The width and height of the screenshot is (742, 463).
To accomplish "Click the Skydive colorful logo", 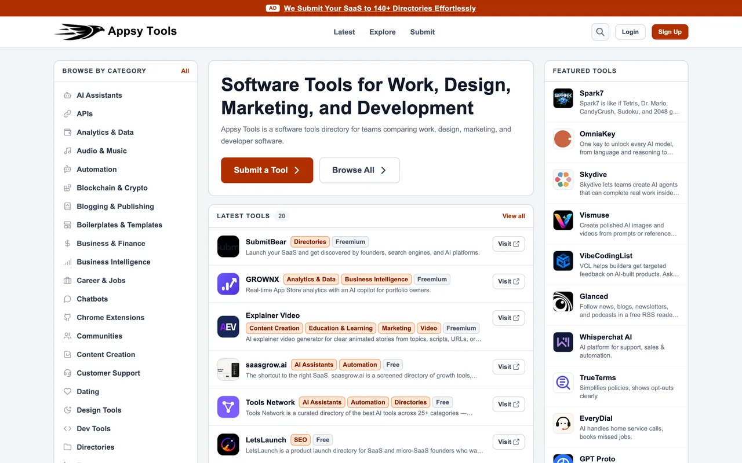I will [x=563, y=179].
